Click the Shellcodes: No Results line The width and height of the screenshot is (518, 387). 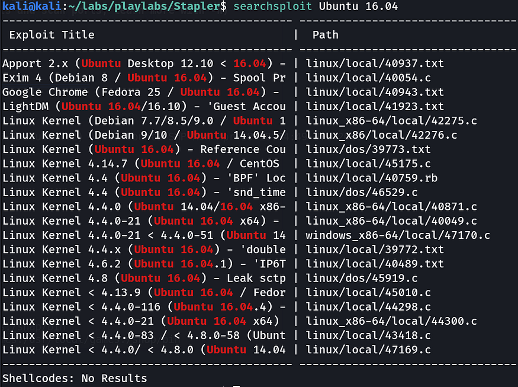pos(75,378)
